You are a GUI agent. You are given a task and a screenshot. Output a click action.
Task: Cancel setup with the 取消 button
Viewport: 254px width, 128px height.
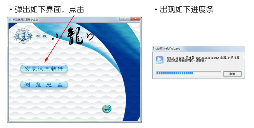coord(232,74)
